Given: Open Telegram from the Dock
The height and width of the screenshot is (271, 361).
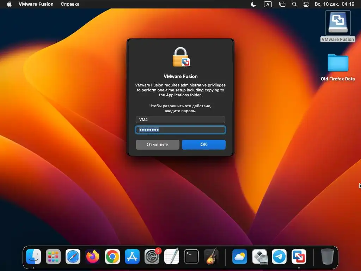Looking at the screenshot, I should click(279, 257).
